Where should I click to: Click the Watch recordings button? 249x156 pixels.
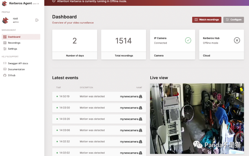coord(207,20)
